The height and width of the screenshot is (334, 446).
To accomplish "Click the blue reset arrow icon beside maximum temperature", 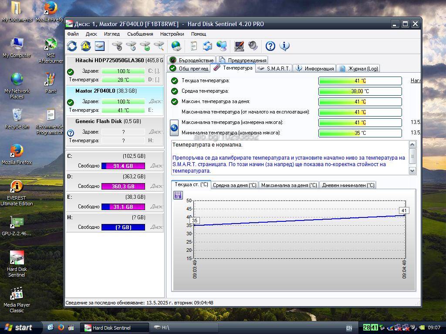I will pos(174,128).
